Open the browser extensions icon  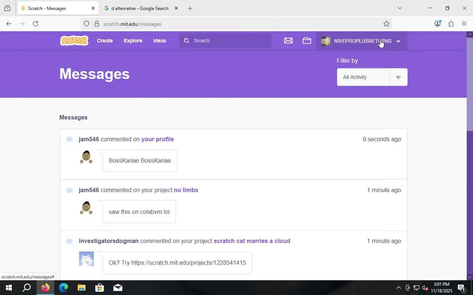coord(451,24)
